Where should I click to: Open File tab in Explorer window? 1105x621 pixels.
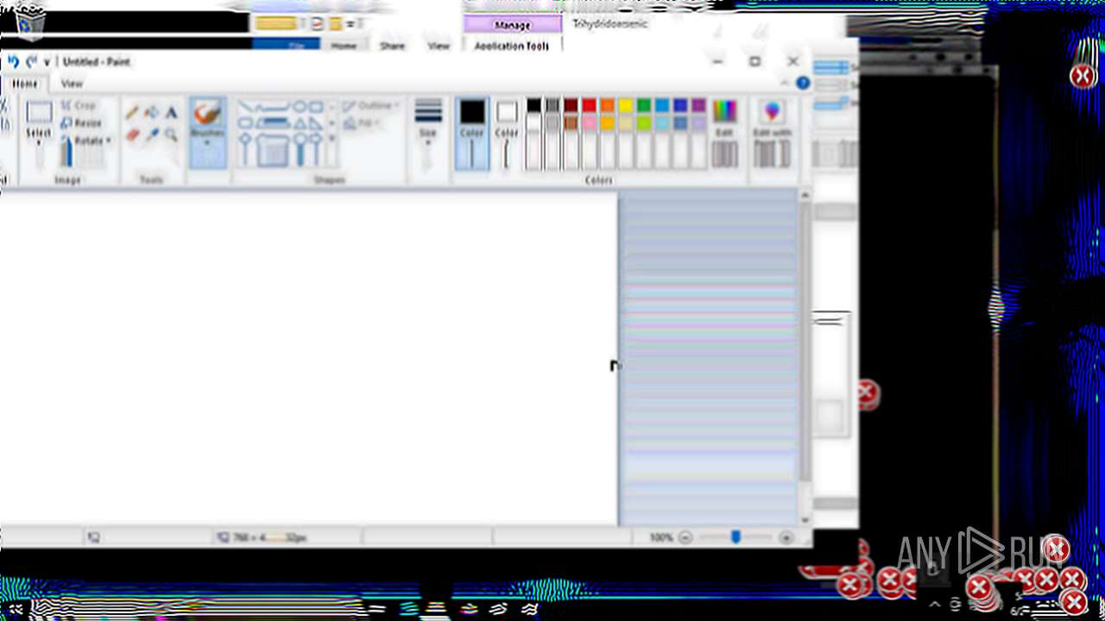coord(296,46)
